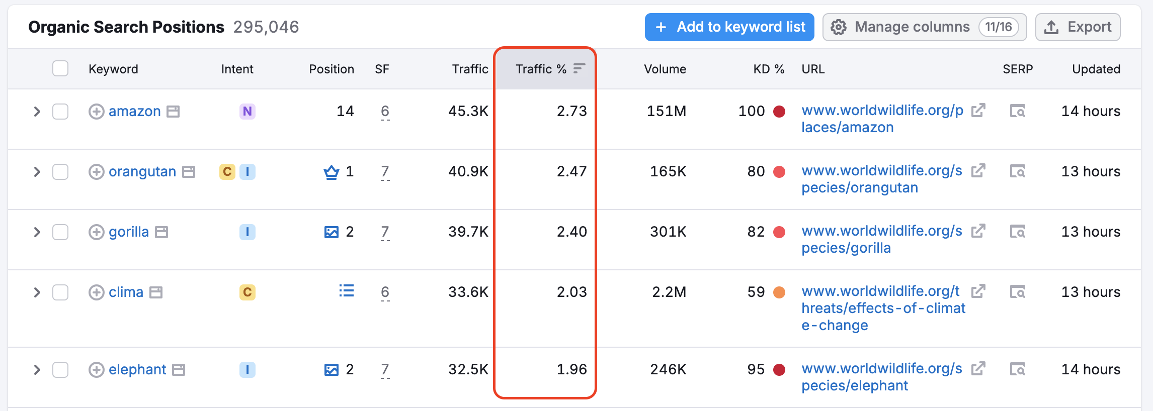Screen dimensions: 1153x411
Task: Click the list icon in clima position
Action: [346, 291]
